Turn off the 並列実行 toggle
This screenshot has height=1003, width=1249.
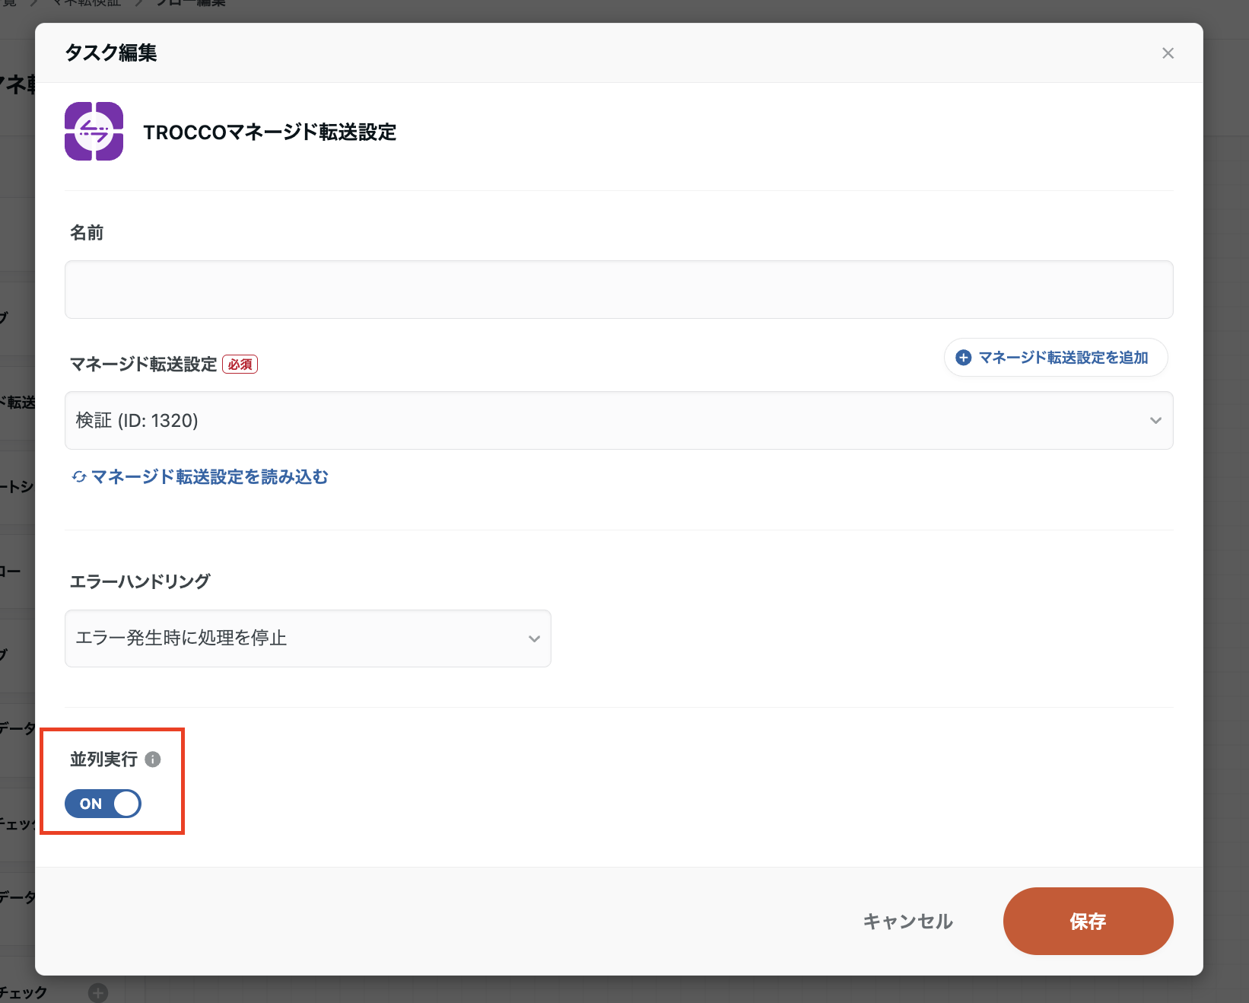click(102, 804)
